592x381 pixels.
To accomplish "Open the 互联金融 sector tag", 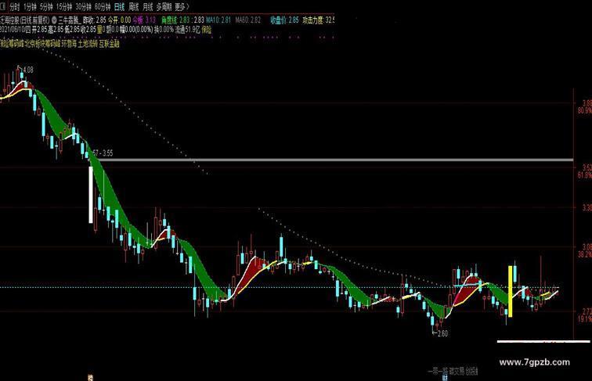I will (x=110, y=43).
